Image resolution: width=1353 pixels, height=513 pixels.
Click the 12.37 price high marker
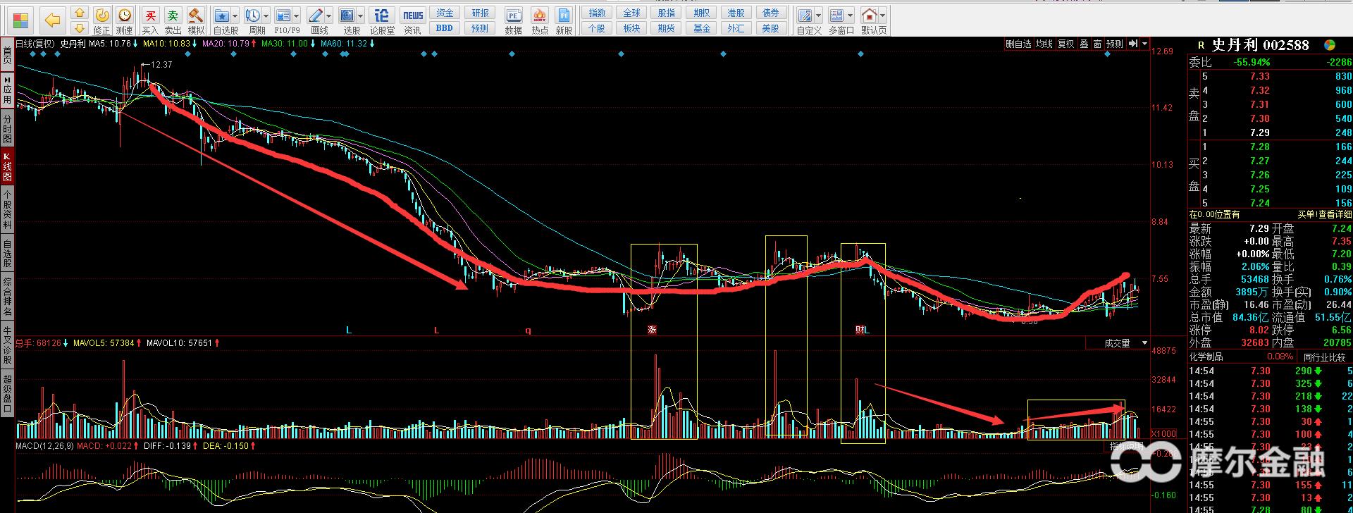tap(161, 64)
